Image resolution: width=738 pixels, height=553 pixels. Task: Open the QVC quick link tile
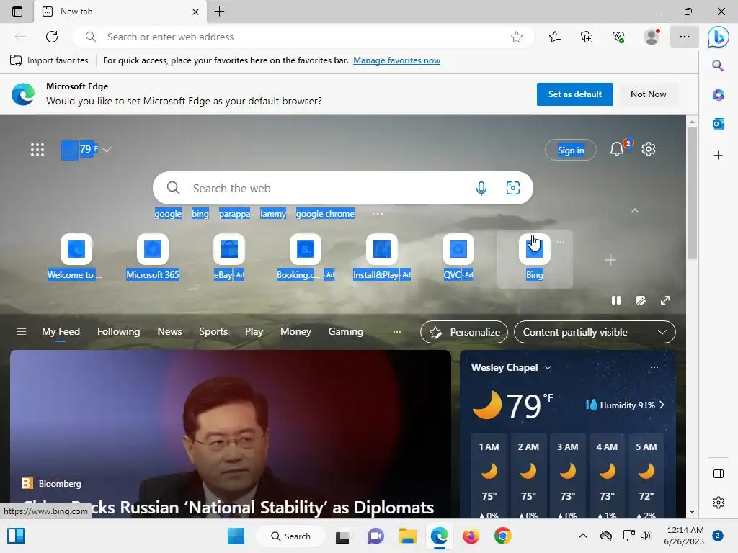click(x=458, y=258)
